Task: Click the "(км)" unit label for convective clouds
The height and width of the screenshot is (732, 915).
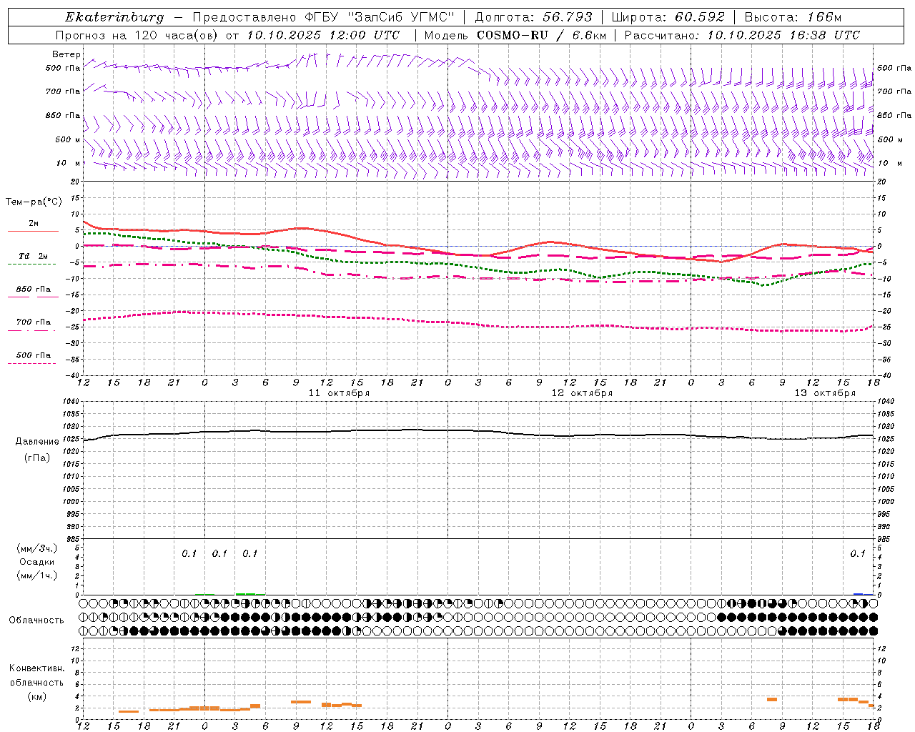Action: coord(37,696)
